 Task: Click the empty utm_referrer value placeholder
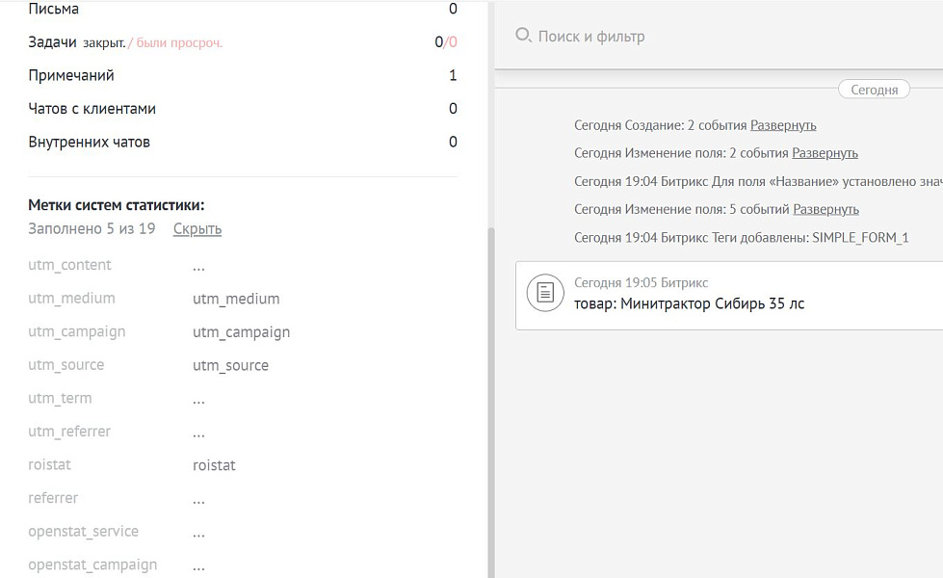pyautogui.click(x=198, y=433)
